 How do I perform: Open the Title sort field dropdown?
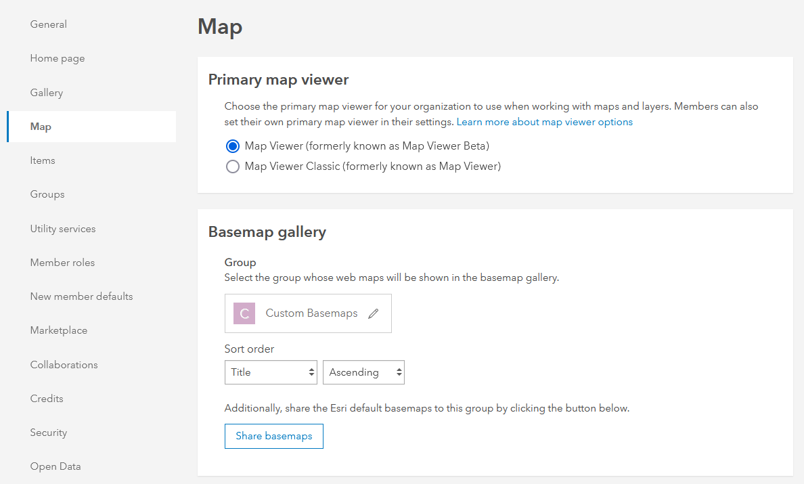point(271,372)
